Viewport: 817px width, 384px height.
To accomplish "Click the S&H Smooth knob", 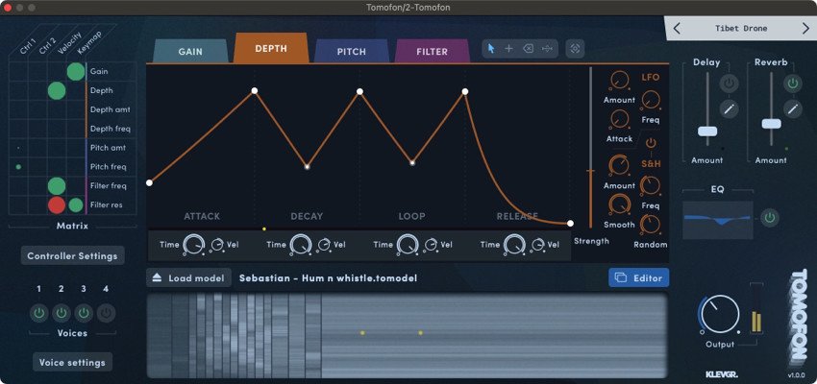I will [x=619, y=205].
